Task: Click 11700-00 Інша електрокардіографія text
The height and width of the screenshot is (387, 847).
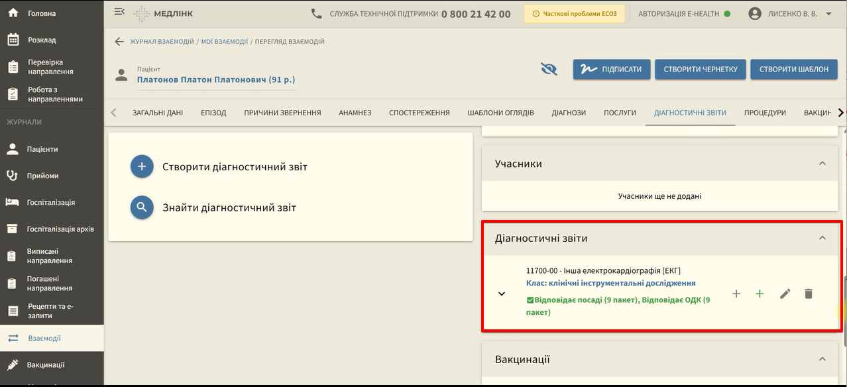Action: pos(603,270)
